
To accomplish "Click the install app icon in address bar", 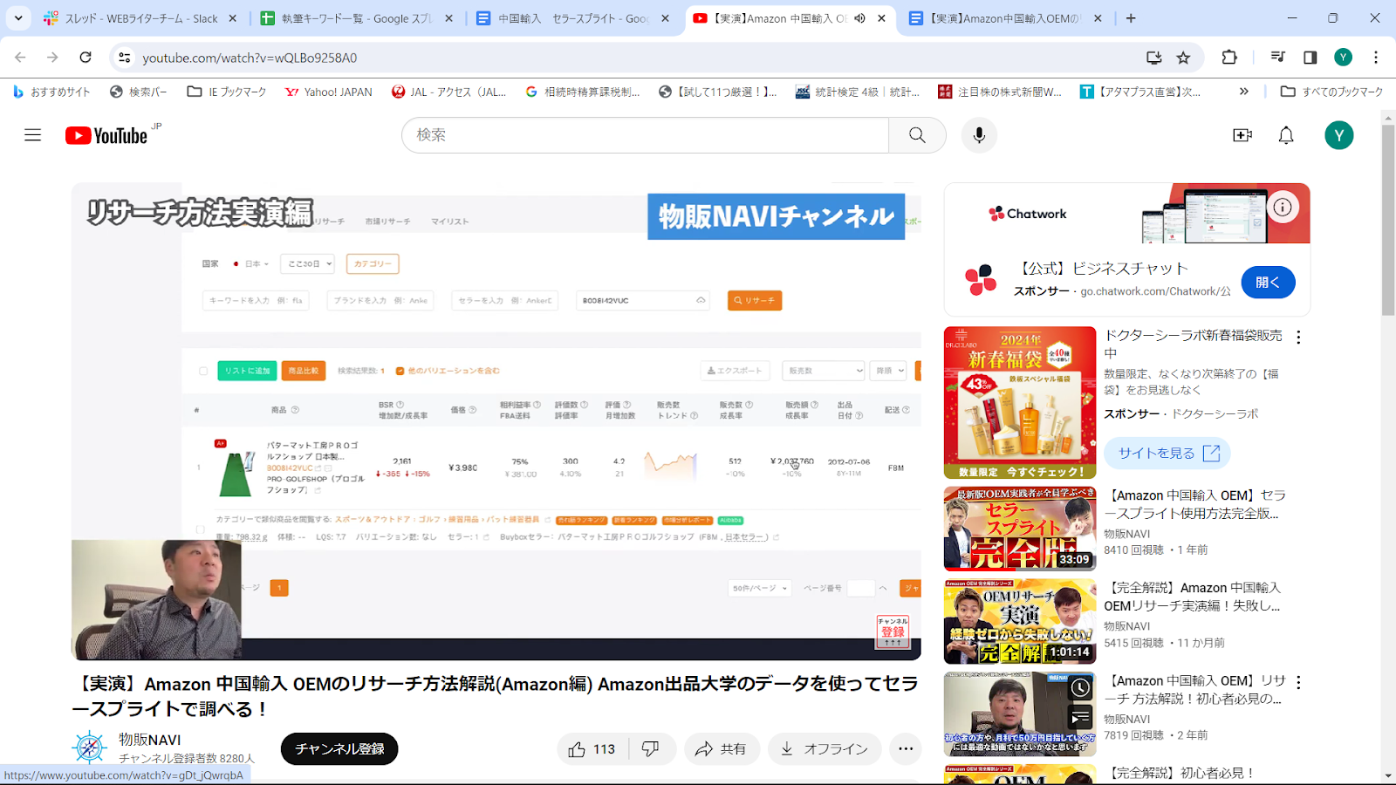I will [1153, 58].
